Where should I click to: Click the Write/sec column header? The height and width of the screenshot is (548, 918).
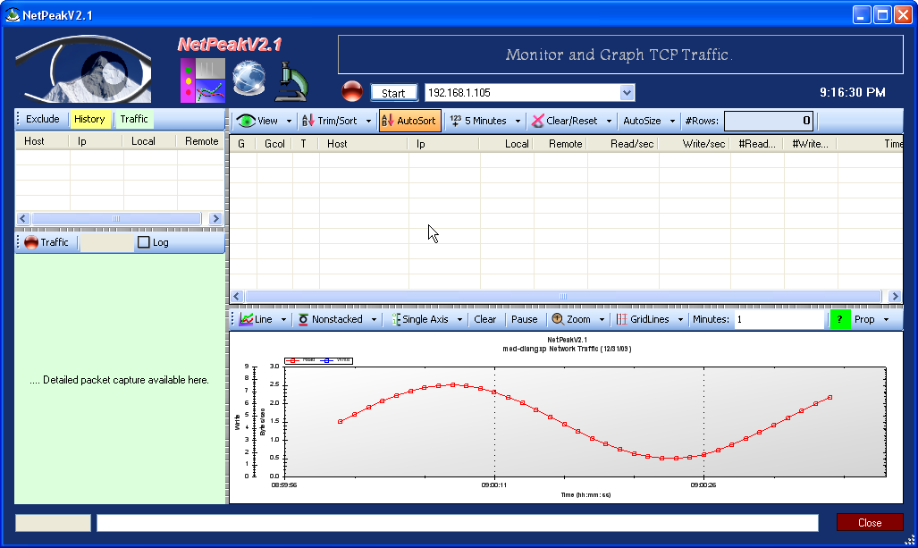tap(695, 143)
